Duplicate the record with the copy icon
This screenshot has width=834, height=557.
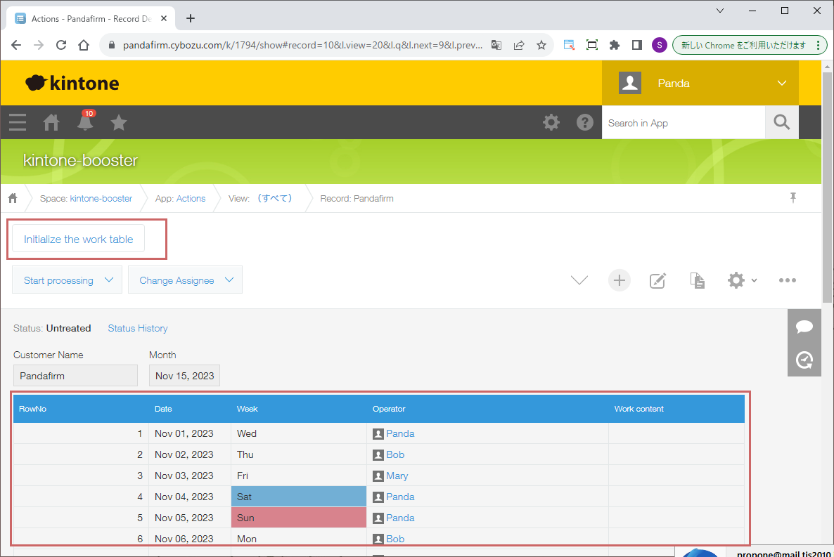pyautogui.click(x=697, y=281)
